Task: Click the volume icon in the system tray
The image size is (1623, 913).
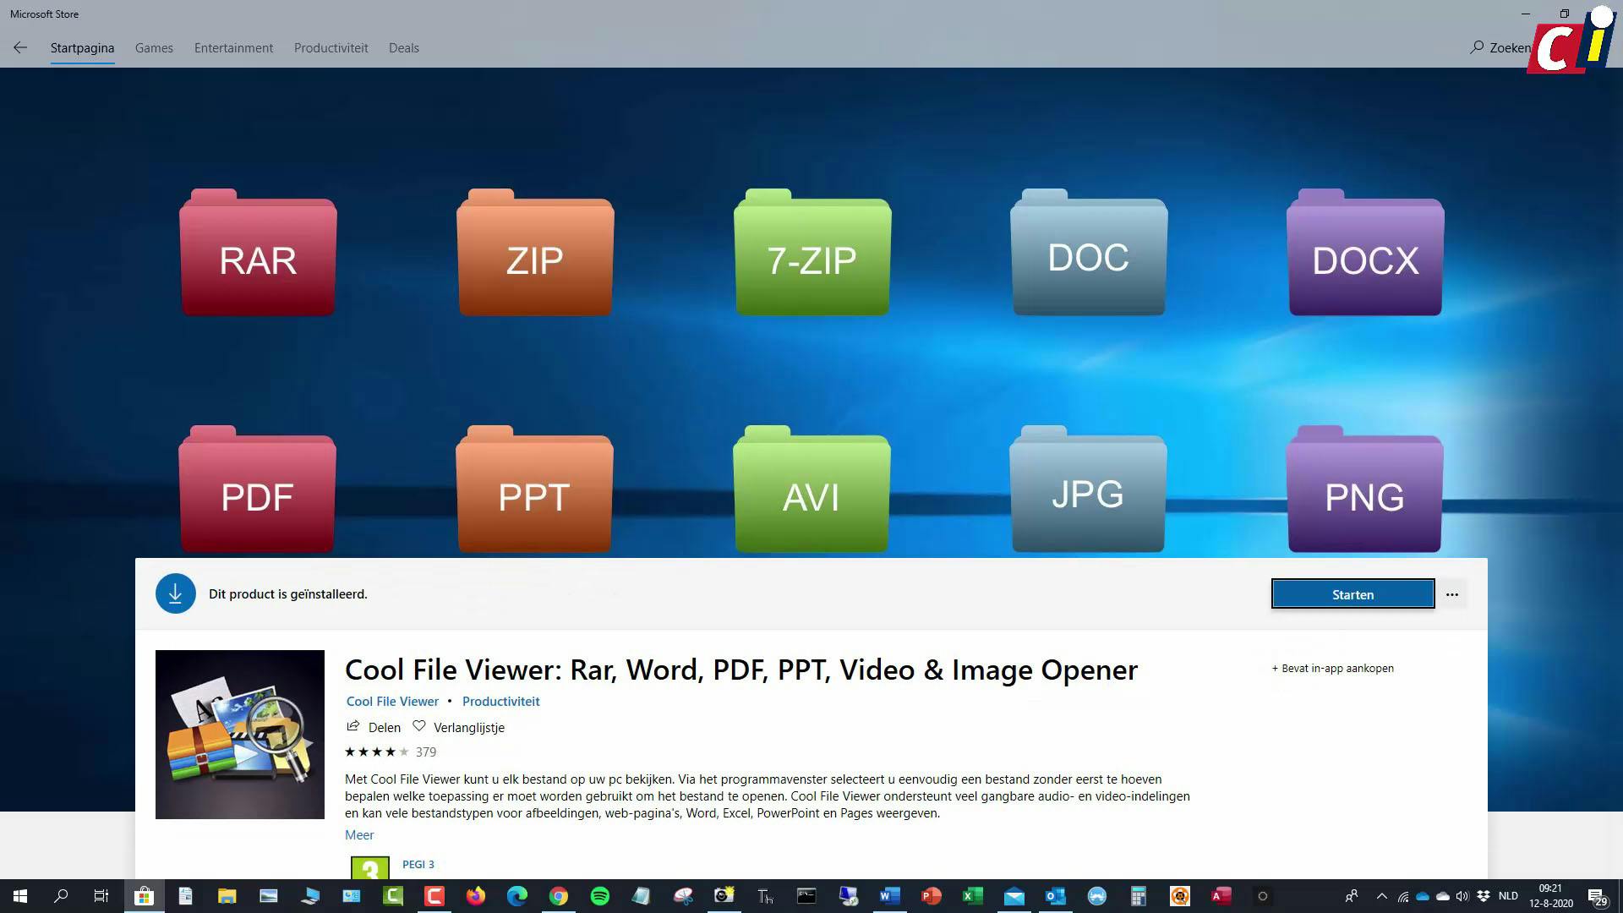Action: pos(1462,895)
